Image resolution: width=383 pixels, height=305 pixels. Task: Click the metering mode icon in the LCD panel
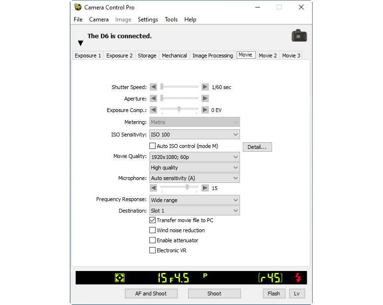click(120, 278)
